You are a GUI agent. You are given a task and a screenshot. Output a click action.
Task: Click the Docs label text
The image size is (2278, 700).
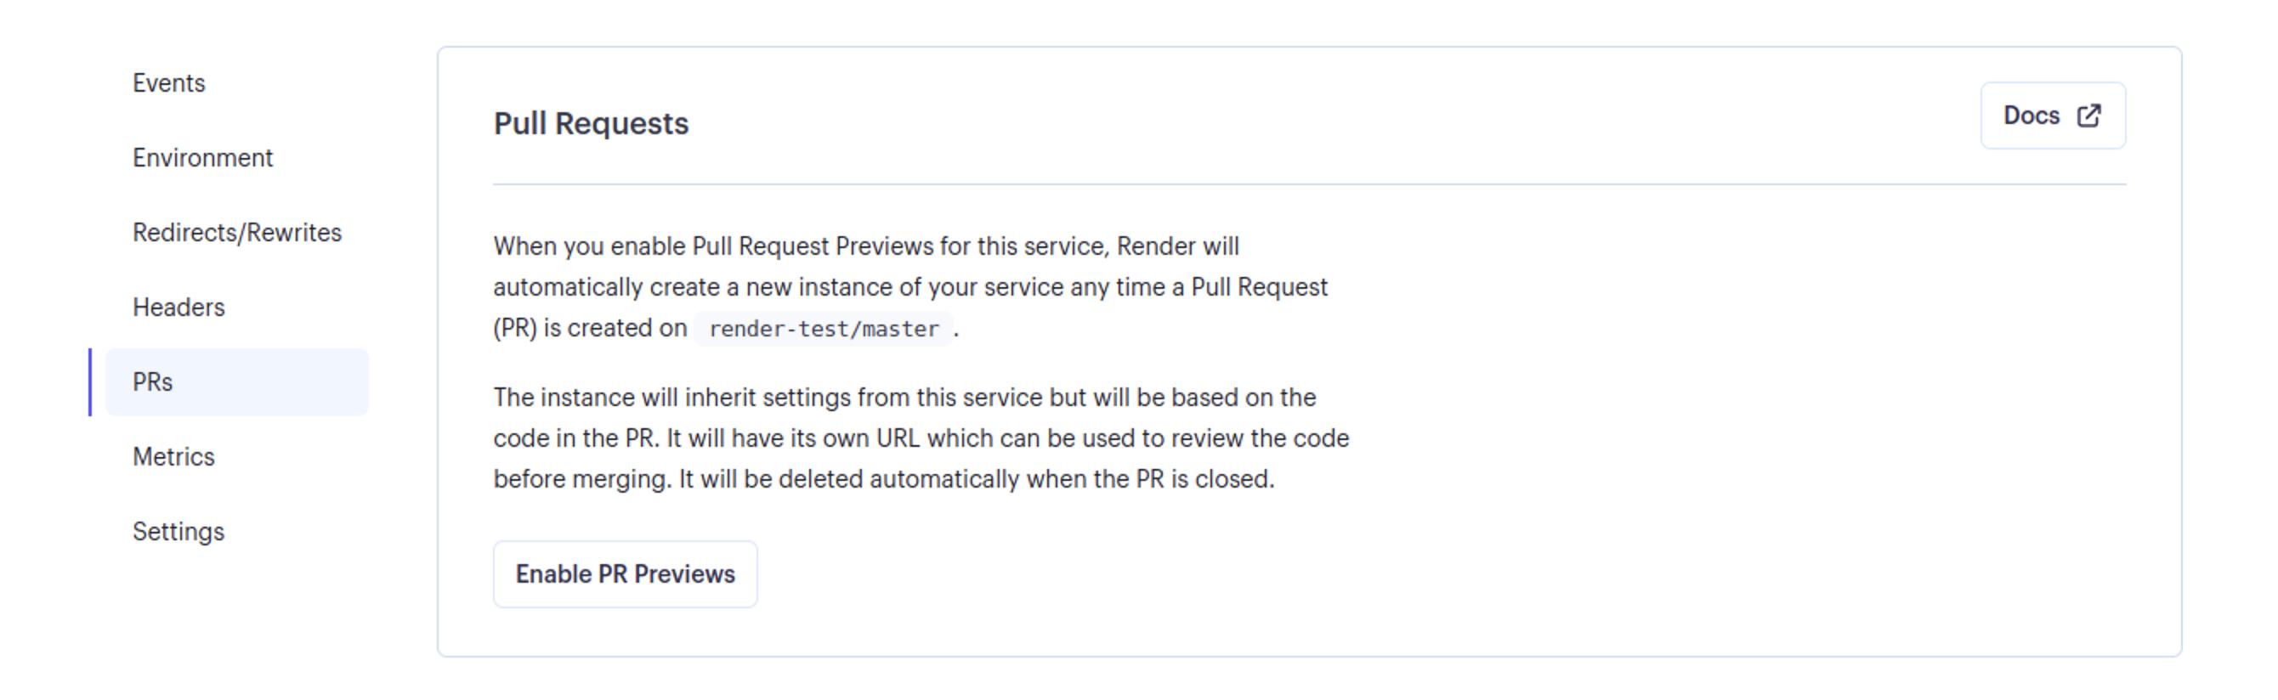coord(2034,115)
